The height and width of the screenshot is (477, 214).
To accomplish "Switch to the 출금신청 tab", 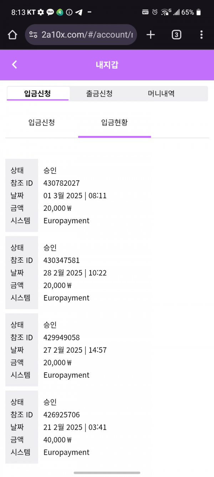I will point(100,94).
